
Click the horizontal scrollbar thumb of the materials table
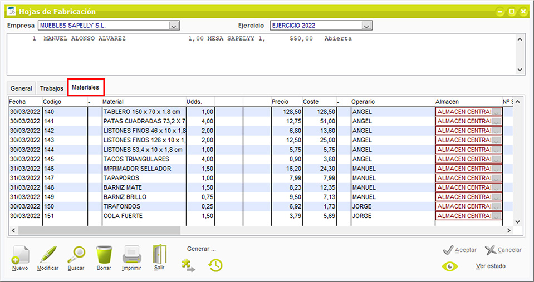click(x=99, y=230)
